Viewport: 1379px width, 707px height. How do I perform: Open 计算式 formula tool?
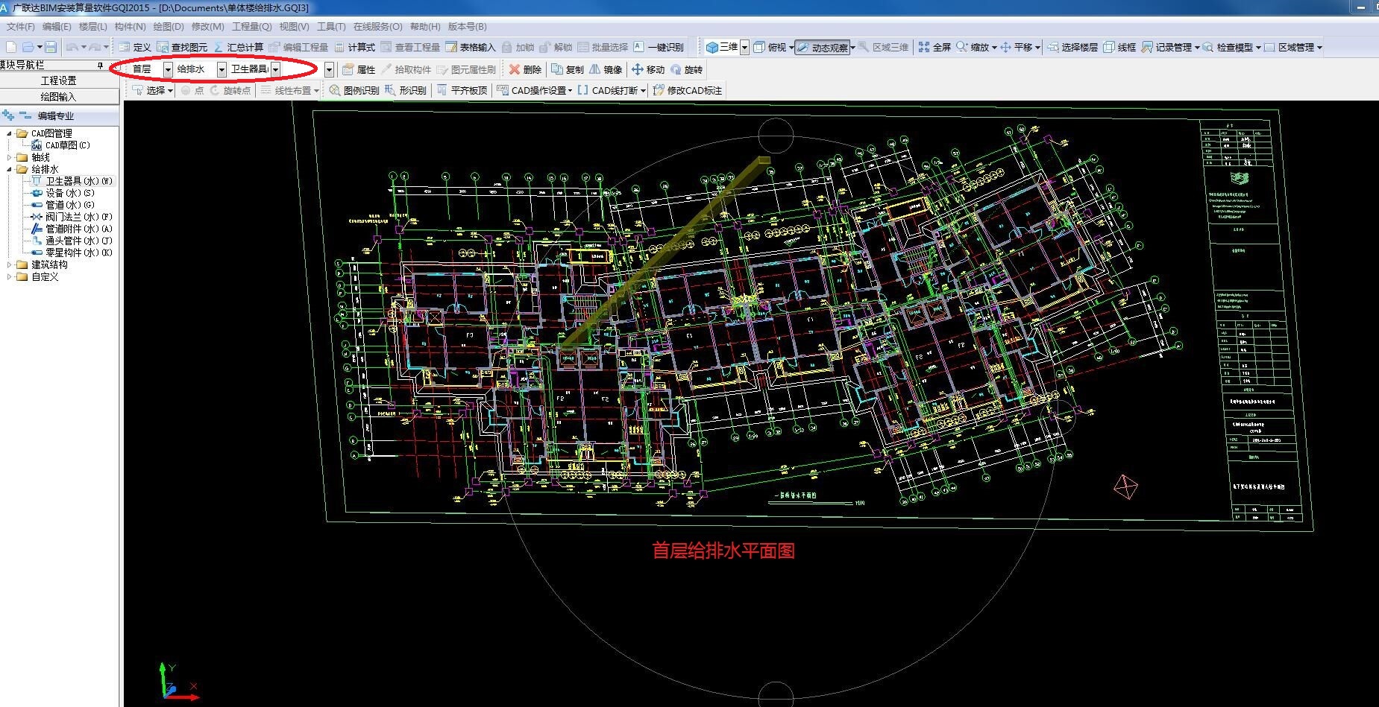pos(354,47)
